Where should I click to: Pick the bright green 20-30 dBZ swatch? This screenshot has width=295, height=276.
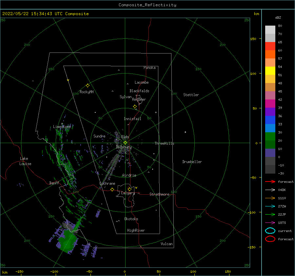click(x=270, y=137)
